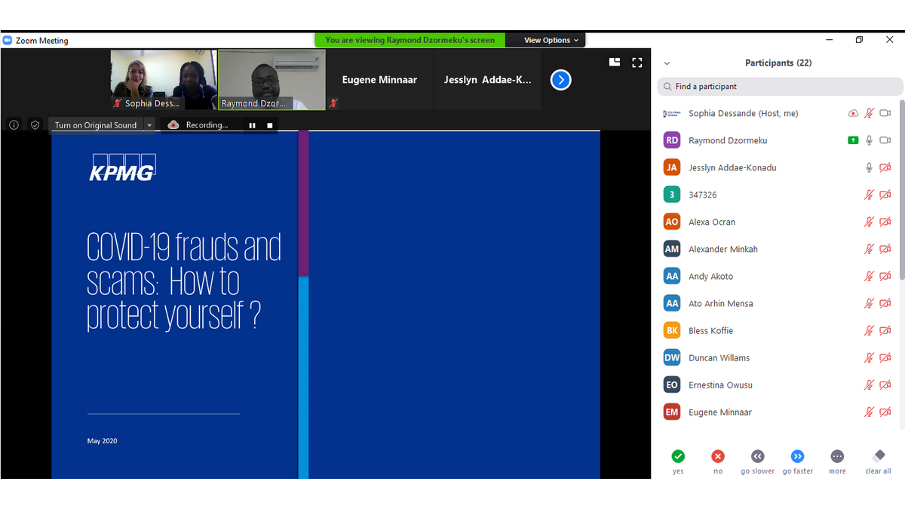The width and height of the screenshot is (905, 509).
Task: Pause the meeting recording
Action: [x=253, y=125]
